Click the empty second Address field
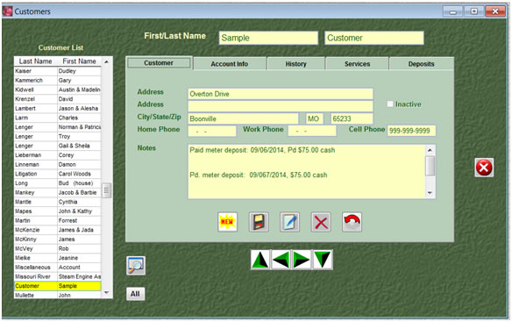The height and width of the screenshot is (322, 512). pyautogui.click(x=281, y=106)
